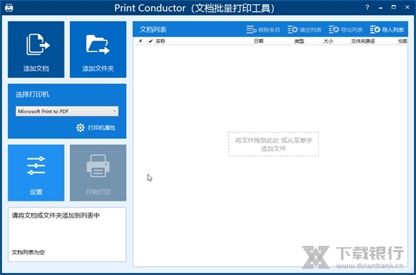
Task: Click the printer icon in the title bar
Action: (9, 8)
